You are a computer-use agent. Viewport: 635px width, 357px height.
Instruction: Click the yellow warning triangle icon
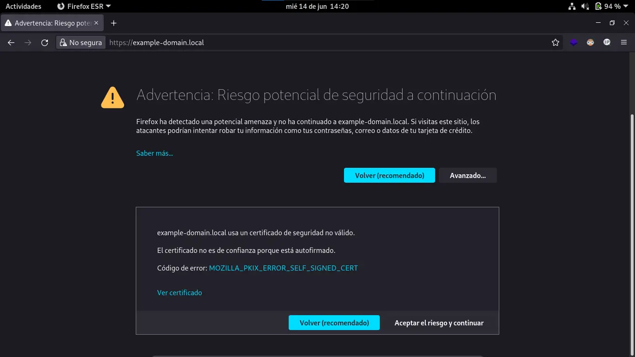[x=112, y=98]
